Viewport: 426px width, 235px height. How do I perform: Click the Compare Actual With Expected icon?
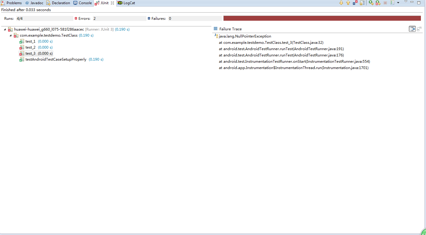coord(419,29)
